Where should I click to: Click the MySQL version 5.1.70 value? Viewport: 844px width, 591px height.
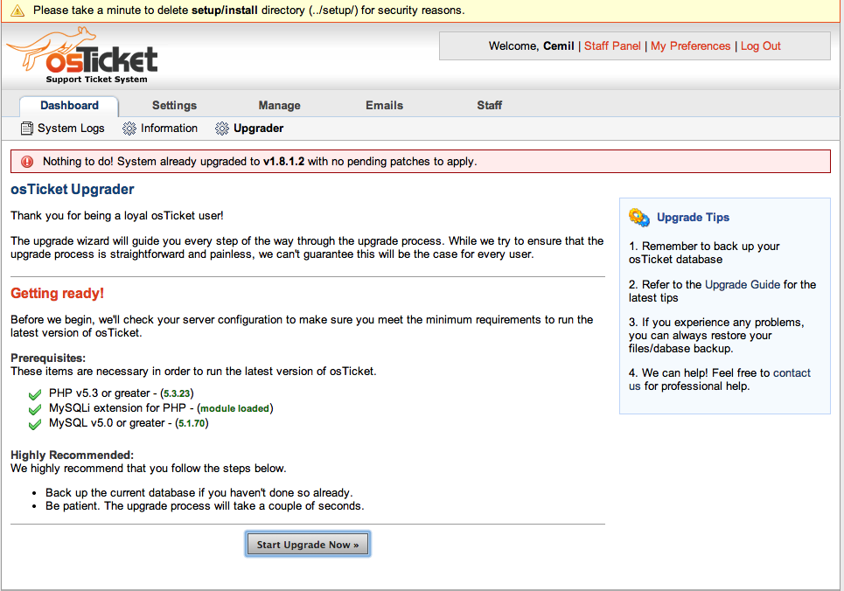click(192, 424)
